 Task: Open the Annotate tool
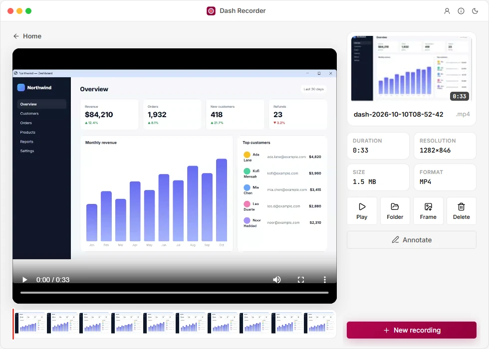coord(412,240)
